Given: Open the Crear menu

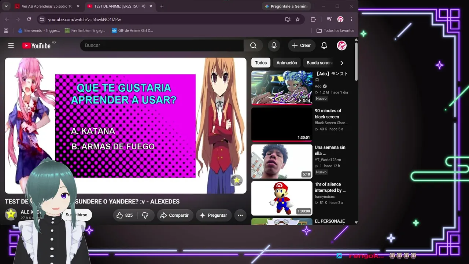Looking at the screenshot, I should pos(301,45).
